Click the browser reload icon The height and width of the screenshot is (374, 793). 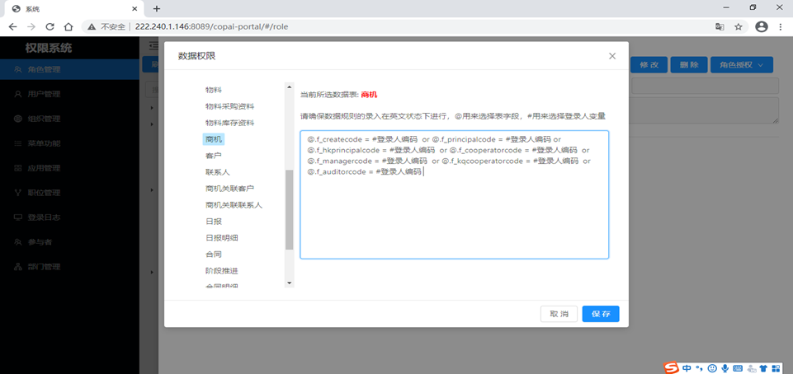pos(50,26)
